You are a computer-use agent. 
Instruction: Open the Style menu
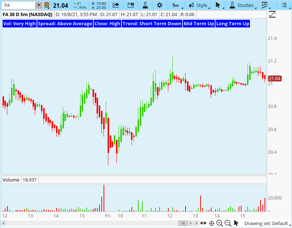198,5
